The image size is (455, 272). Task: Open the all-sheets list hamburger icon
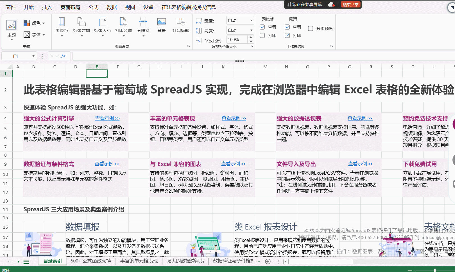pyautogui.click(x=26, y=262)
